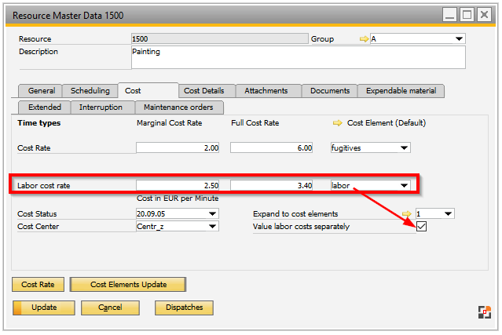Open the labor cost element dropdown
The height and width of the screenshot is (335, 502).
click(404, 186)
